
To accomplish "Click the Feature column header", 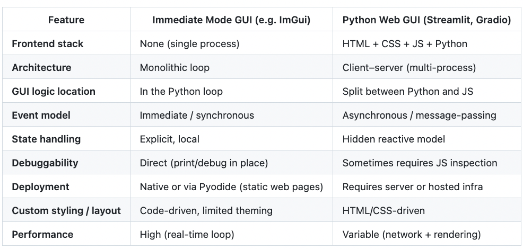I will pos(66,20).
